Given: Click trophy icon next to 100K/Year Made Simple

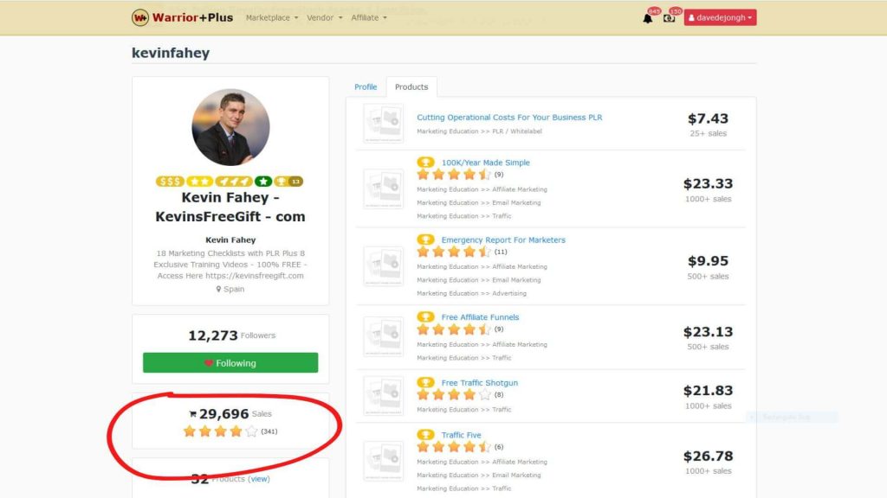Looking at the screenshot, I should [425, 162].
